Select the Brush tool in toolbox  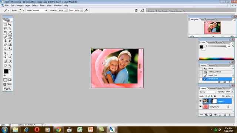point(10,37)
